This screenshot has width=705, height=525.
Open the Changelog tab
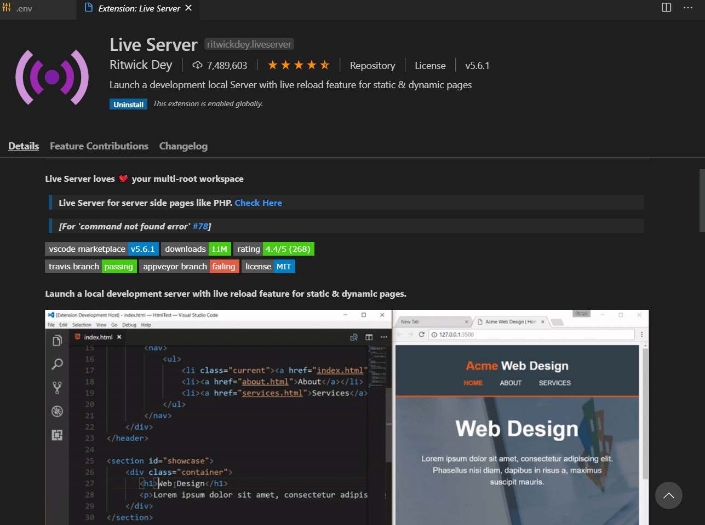(184, 146)
